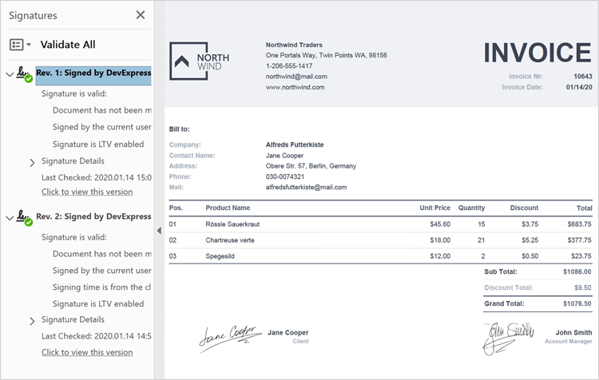Image resolution: width=599 pixels, height=380 pixels.
Task: Select Rev. 2: Signed by DevExpress item
Action: 93,216
